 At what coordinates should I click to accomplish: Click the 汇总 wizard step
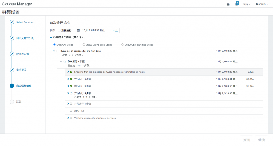(19, 102)
